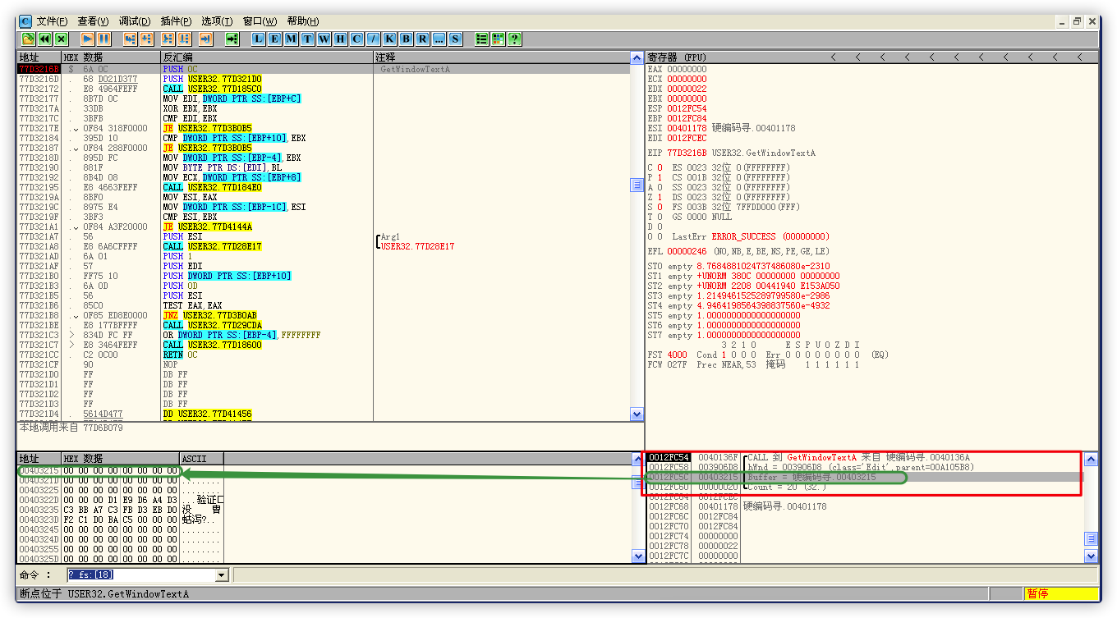Open the Memory map (M) button
This screenshot has height=618, width=1117.
[292, 39]
